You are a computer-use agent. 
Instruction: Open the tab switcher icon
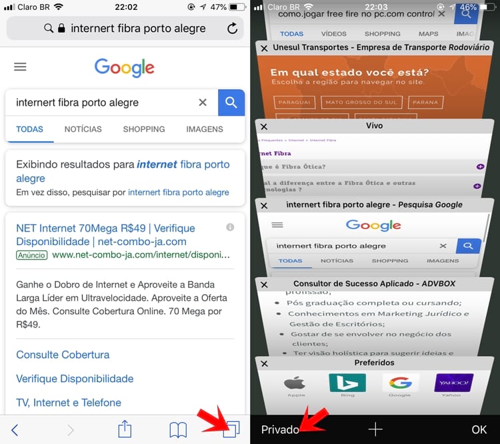click(231, 429)
